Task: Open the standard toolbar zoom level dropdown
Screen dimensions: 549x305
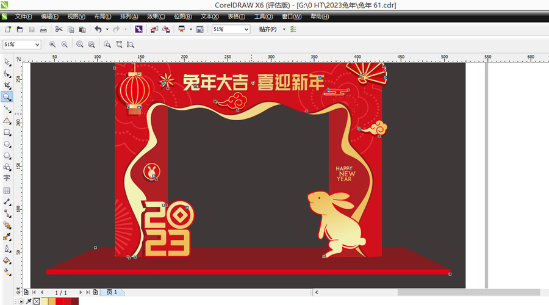Action: coord(246,29)
